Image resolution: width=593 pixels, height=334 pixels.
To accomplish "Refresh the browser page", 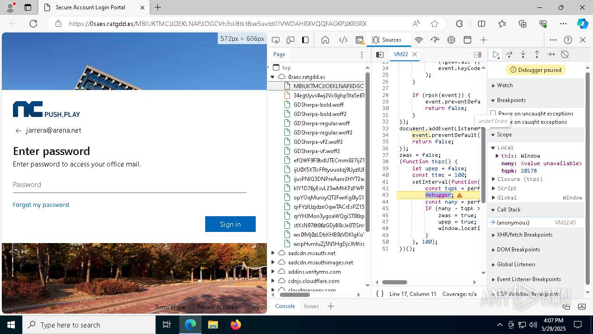I will click(33, 24).
